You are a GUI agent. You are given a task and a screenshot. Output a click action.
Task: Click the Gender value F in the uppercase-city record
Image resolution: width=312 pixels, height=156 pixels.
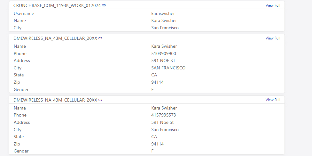point(152,89)
